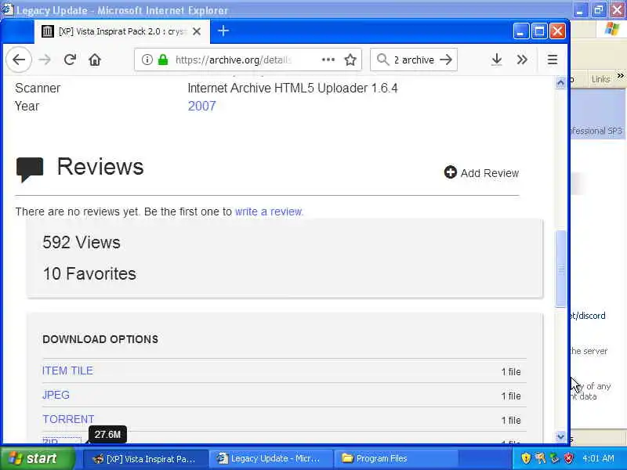Click the '10 Favorites' text
The width and height of the screenshot is (627, 470).
[x=89, y=273]
